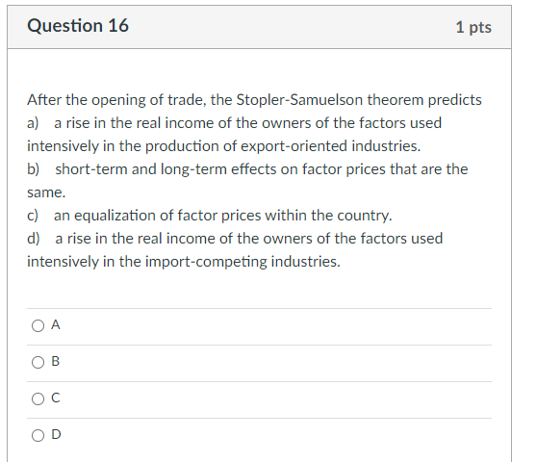Viewport: 537px width, 462px height.
Task: Click the 1 pts points label
Action: click(473, 27)
